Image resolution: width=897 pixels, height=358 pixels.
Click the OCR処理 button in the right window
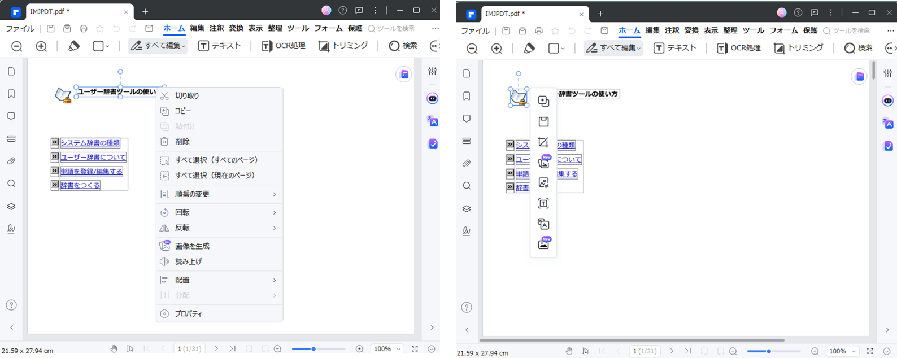(739, 48)
